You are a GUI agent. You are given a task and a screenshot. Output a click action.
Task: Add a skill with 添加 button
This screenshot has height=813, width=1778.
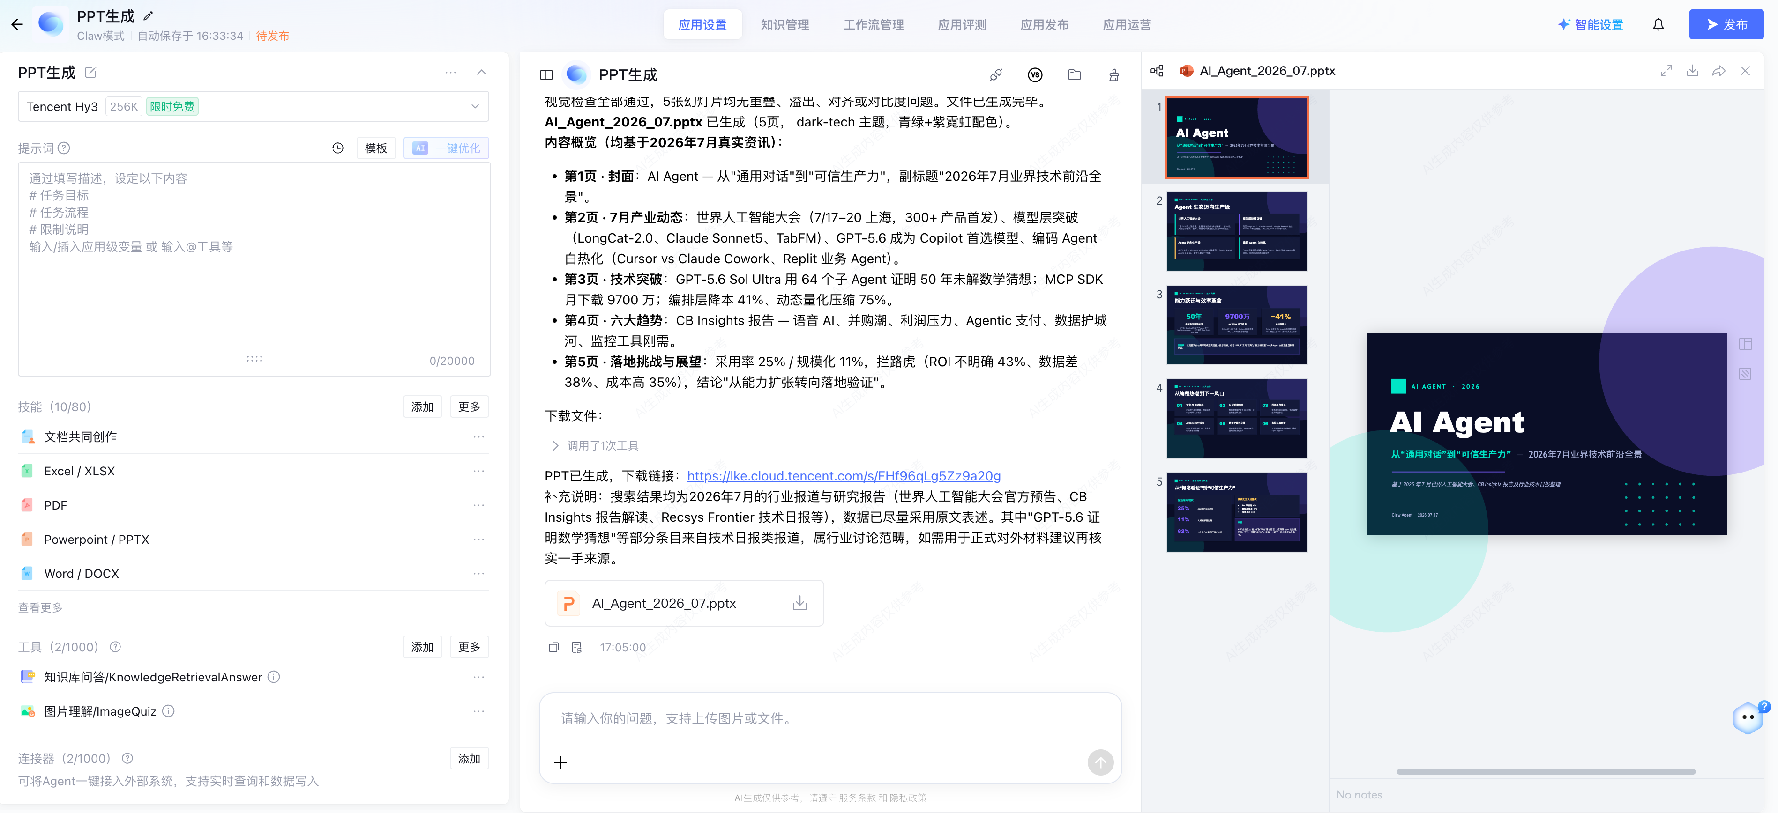[x=422, y=407]
